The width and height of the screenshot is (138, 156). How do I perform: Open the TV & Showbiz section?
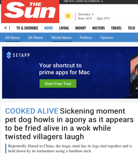coord(27,28)
